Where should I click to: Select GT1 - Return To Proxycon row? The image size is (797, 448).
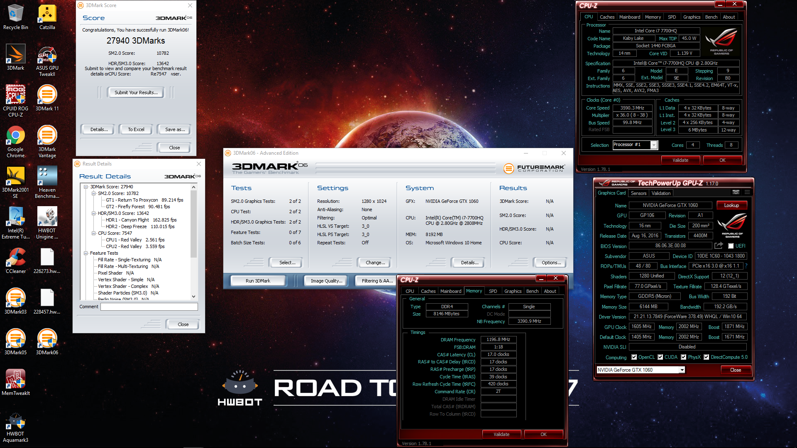tap(144, 200)
